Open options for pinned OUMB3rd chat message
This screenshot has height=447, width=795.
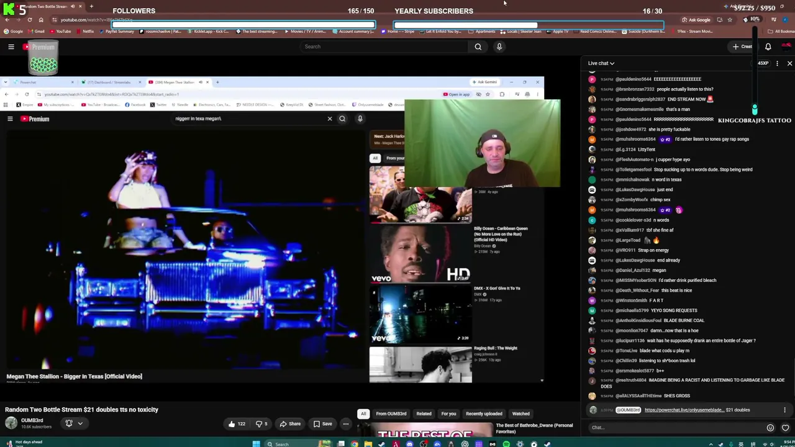784,410
